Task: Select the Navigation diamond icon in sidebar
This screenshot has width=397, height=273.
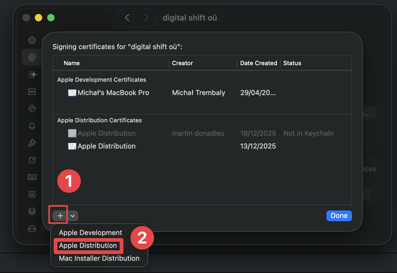Action: click(32, 108)
